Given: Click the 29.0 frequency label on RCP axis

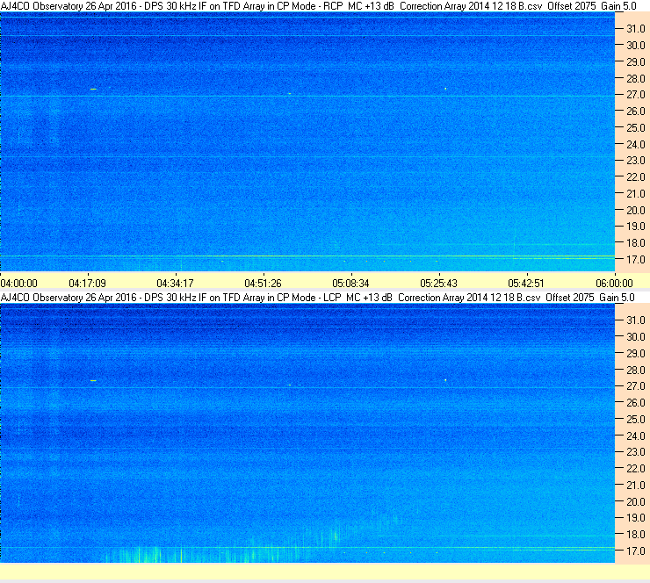Looking at the screenshot, I should [636, 62].
